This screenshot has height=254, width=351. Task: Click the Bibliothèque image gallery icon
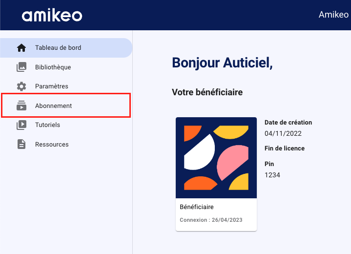pyautogui.click(x=21, y=67)
